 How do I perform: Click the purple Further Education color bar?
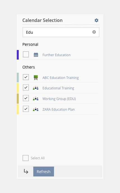pos(18,55)
